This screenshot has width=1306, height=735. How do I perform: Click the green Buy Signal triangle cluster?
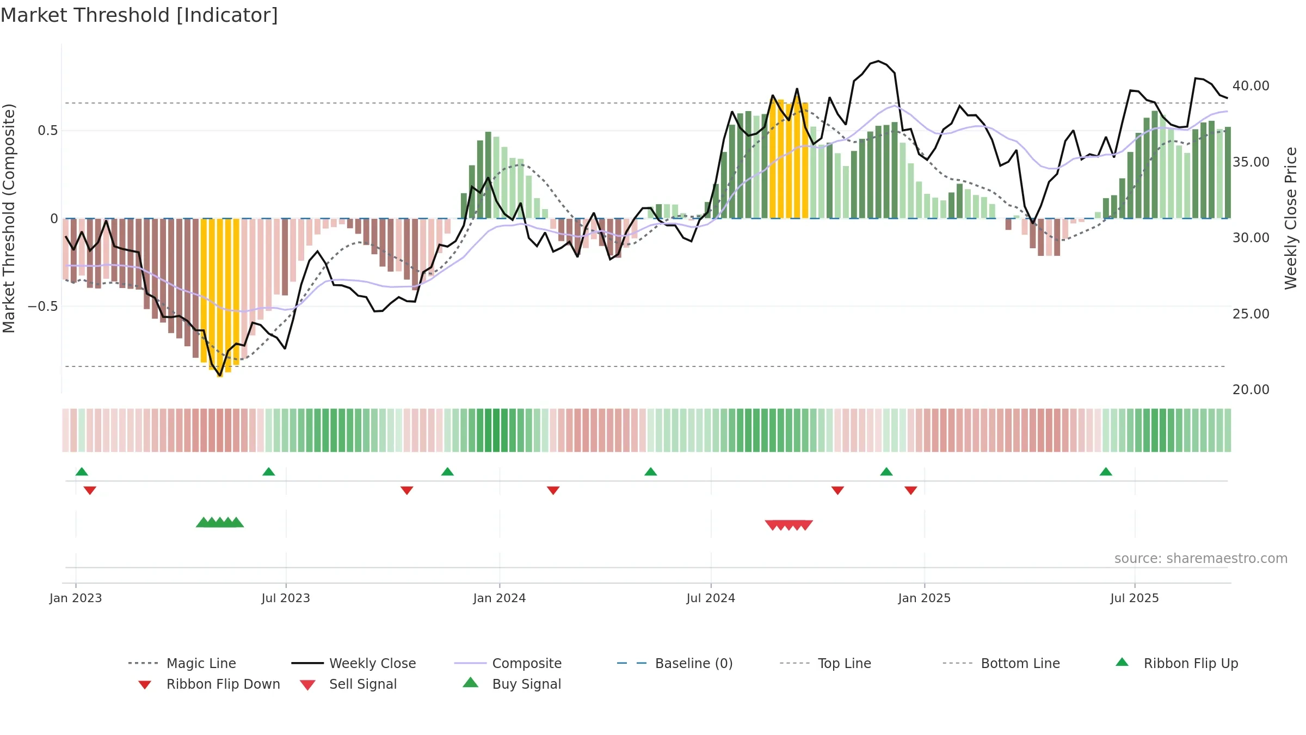220,522
